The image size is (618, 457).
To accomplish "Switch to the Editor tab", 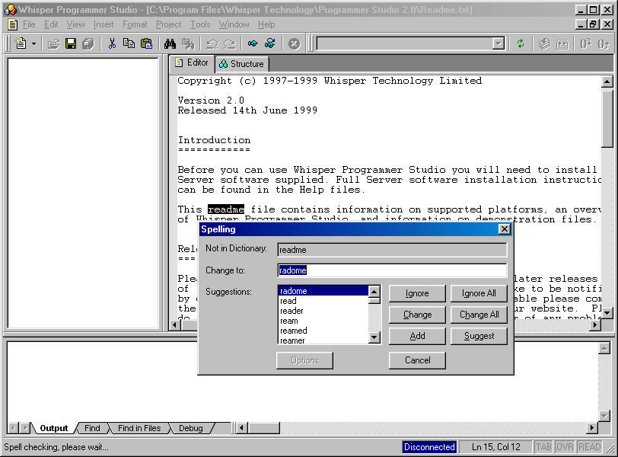I will click(x=192, y=62).
